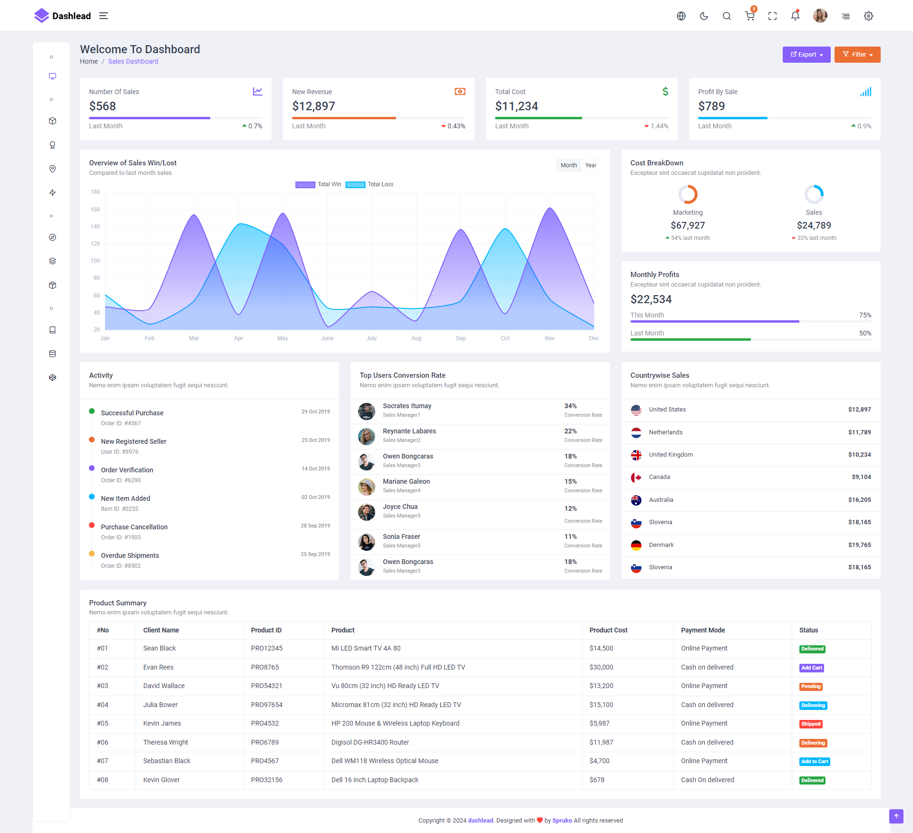
Task: Click the sidebar lightning bolt icon
Action: (52, 192)
